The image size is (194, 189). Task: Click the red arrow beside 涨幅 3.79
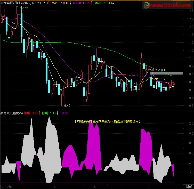point(39,113)
